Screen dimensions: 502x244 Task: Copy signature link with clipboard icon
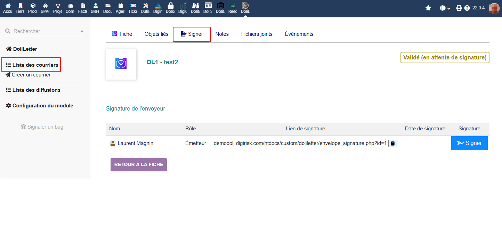[393, 143]
